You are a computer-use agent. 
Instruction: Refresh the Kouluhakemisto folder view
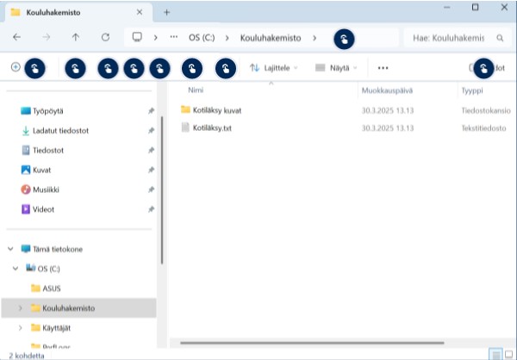(105, 38)
